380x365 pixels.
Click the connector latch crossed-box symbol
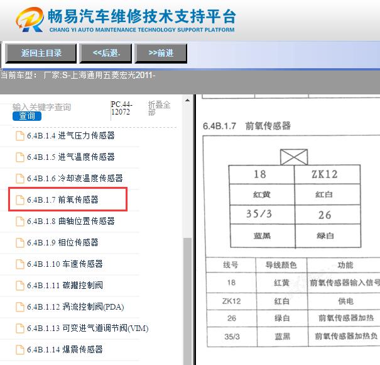click(294, 157)
